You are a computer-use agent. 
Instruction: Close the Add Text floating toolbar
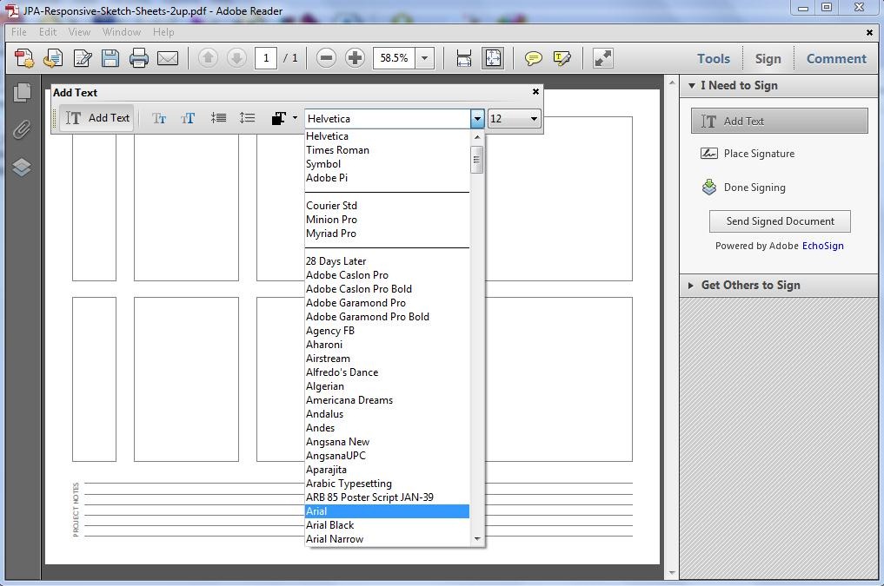535,92
